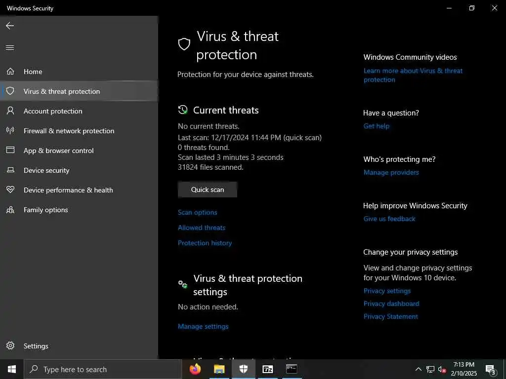Screen dimensions: 506x379
Task: Minimize the Windows Security window
Action: (x=449, y=8)
